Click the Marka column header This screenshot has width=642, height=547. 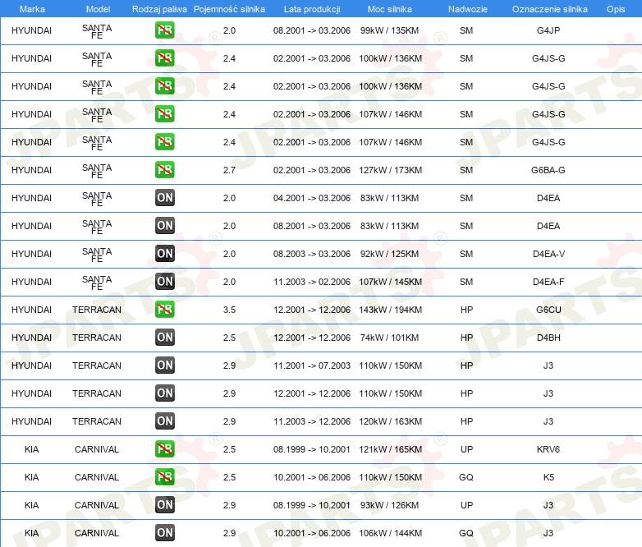32,9
